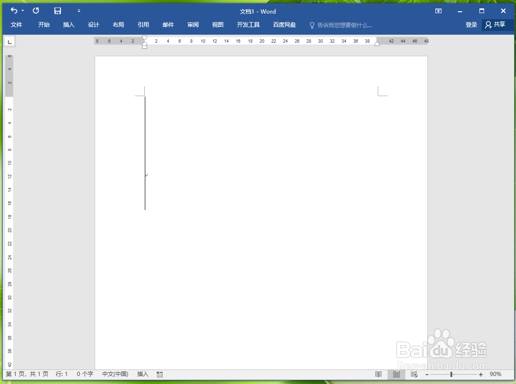Open the 文件 menu

pyautogui.click(x=16, y=25)
